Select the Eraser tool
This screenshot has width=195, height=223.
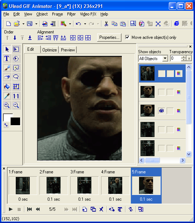(7, 77)
